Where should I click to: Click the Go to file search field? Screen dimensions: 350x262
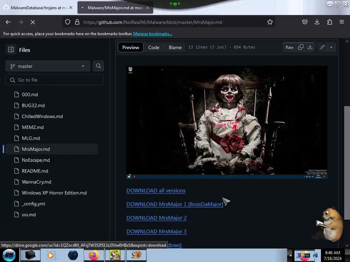[x=54, y=80]
